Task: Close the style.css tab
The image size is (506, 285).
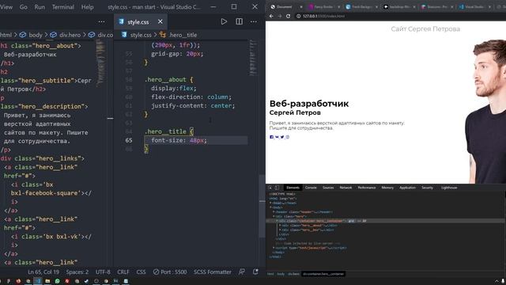Action: pos(160,21)
